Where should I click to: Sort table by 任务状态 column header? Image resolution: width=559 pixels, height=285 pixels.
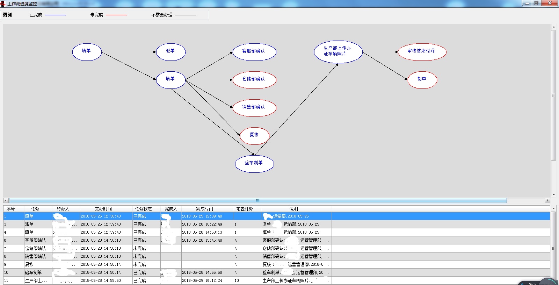(x=143, y=209)
